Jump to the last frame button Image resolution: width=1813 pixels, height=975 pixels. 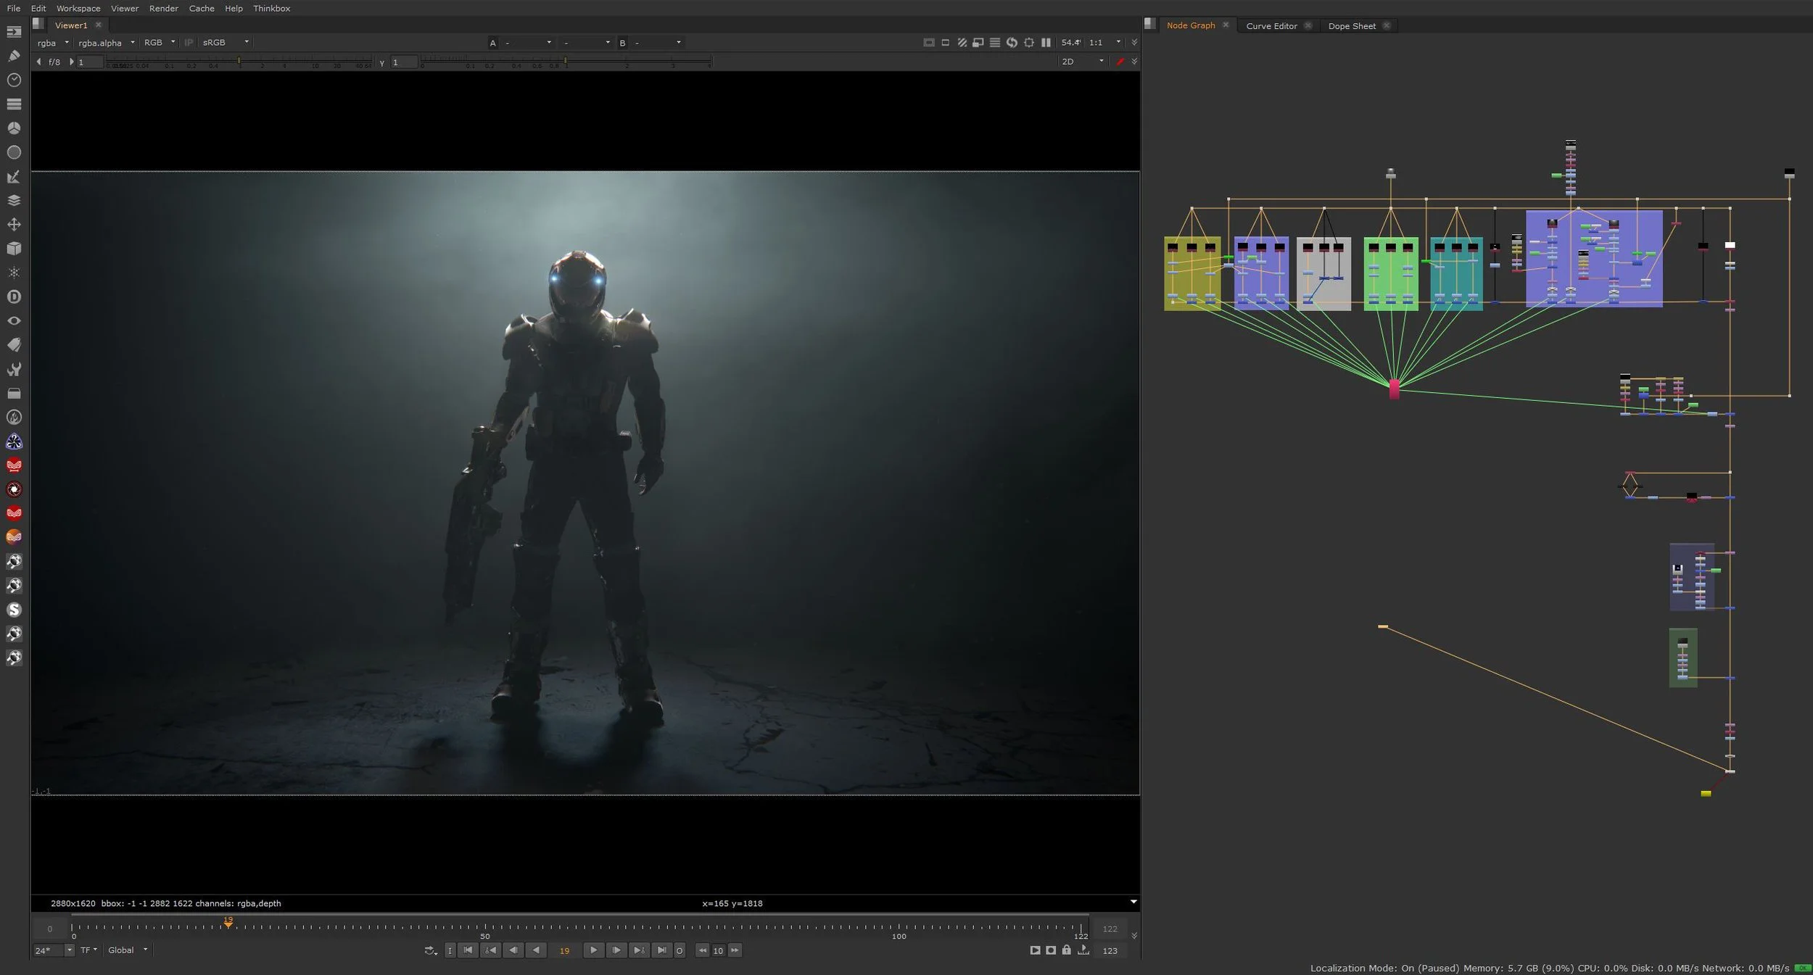[661, 950]
